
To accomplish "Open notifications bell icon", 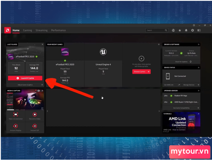I will (x=186, y=30).
